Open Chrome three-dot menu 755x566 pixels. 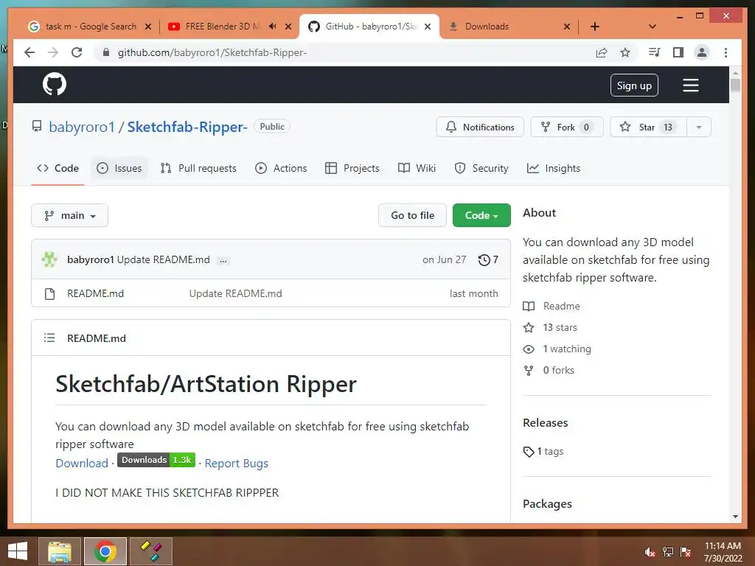click(x=726, y=52)
